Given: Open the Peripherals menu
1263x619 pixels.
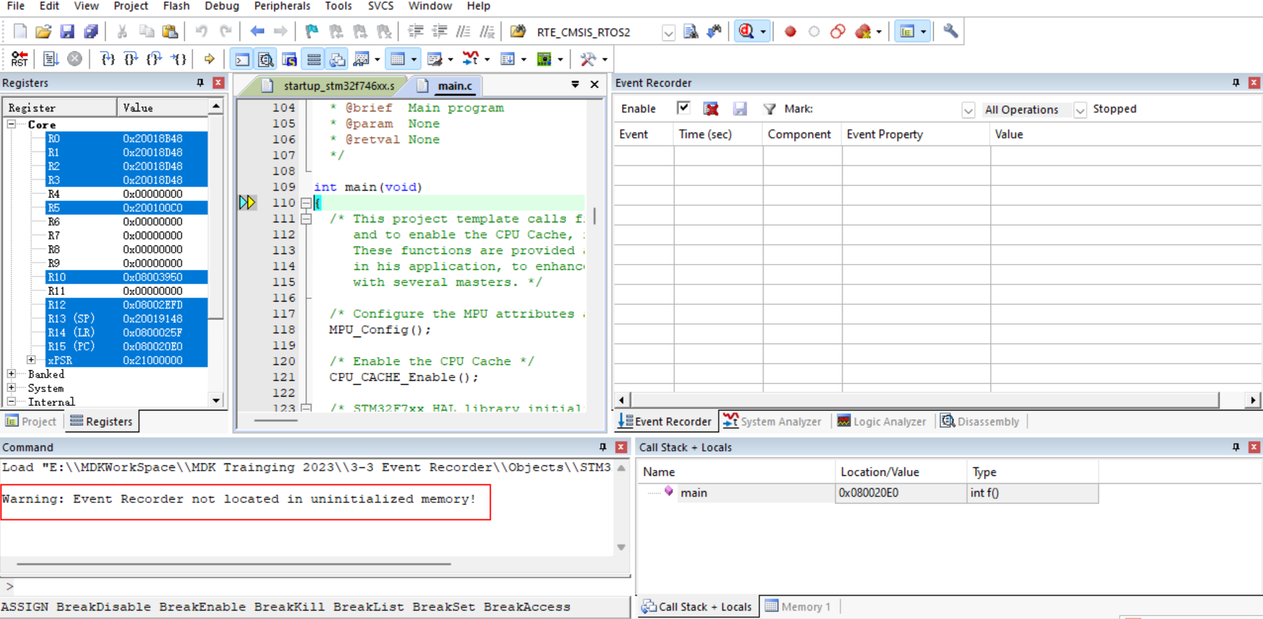Looking at the screenshot, I should (282, 6).
